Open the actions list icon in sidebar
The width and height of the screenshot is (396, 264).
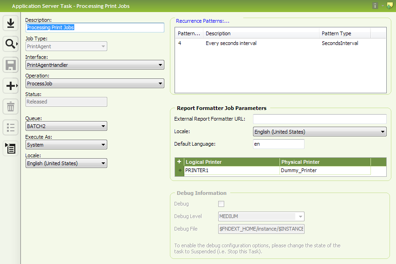(10, 148)
